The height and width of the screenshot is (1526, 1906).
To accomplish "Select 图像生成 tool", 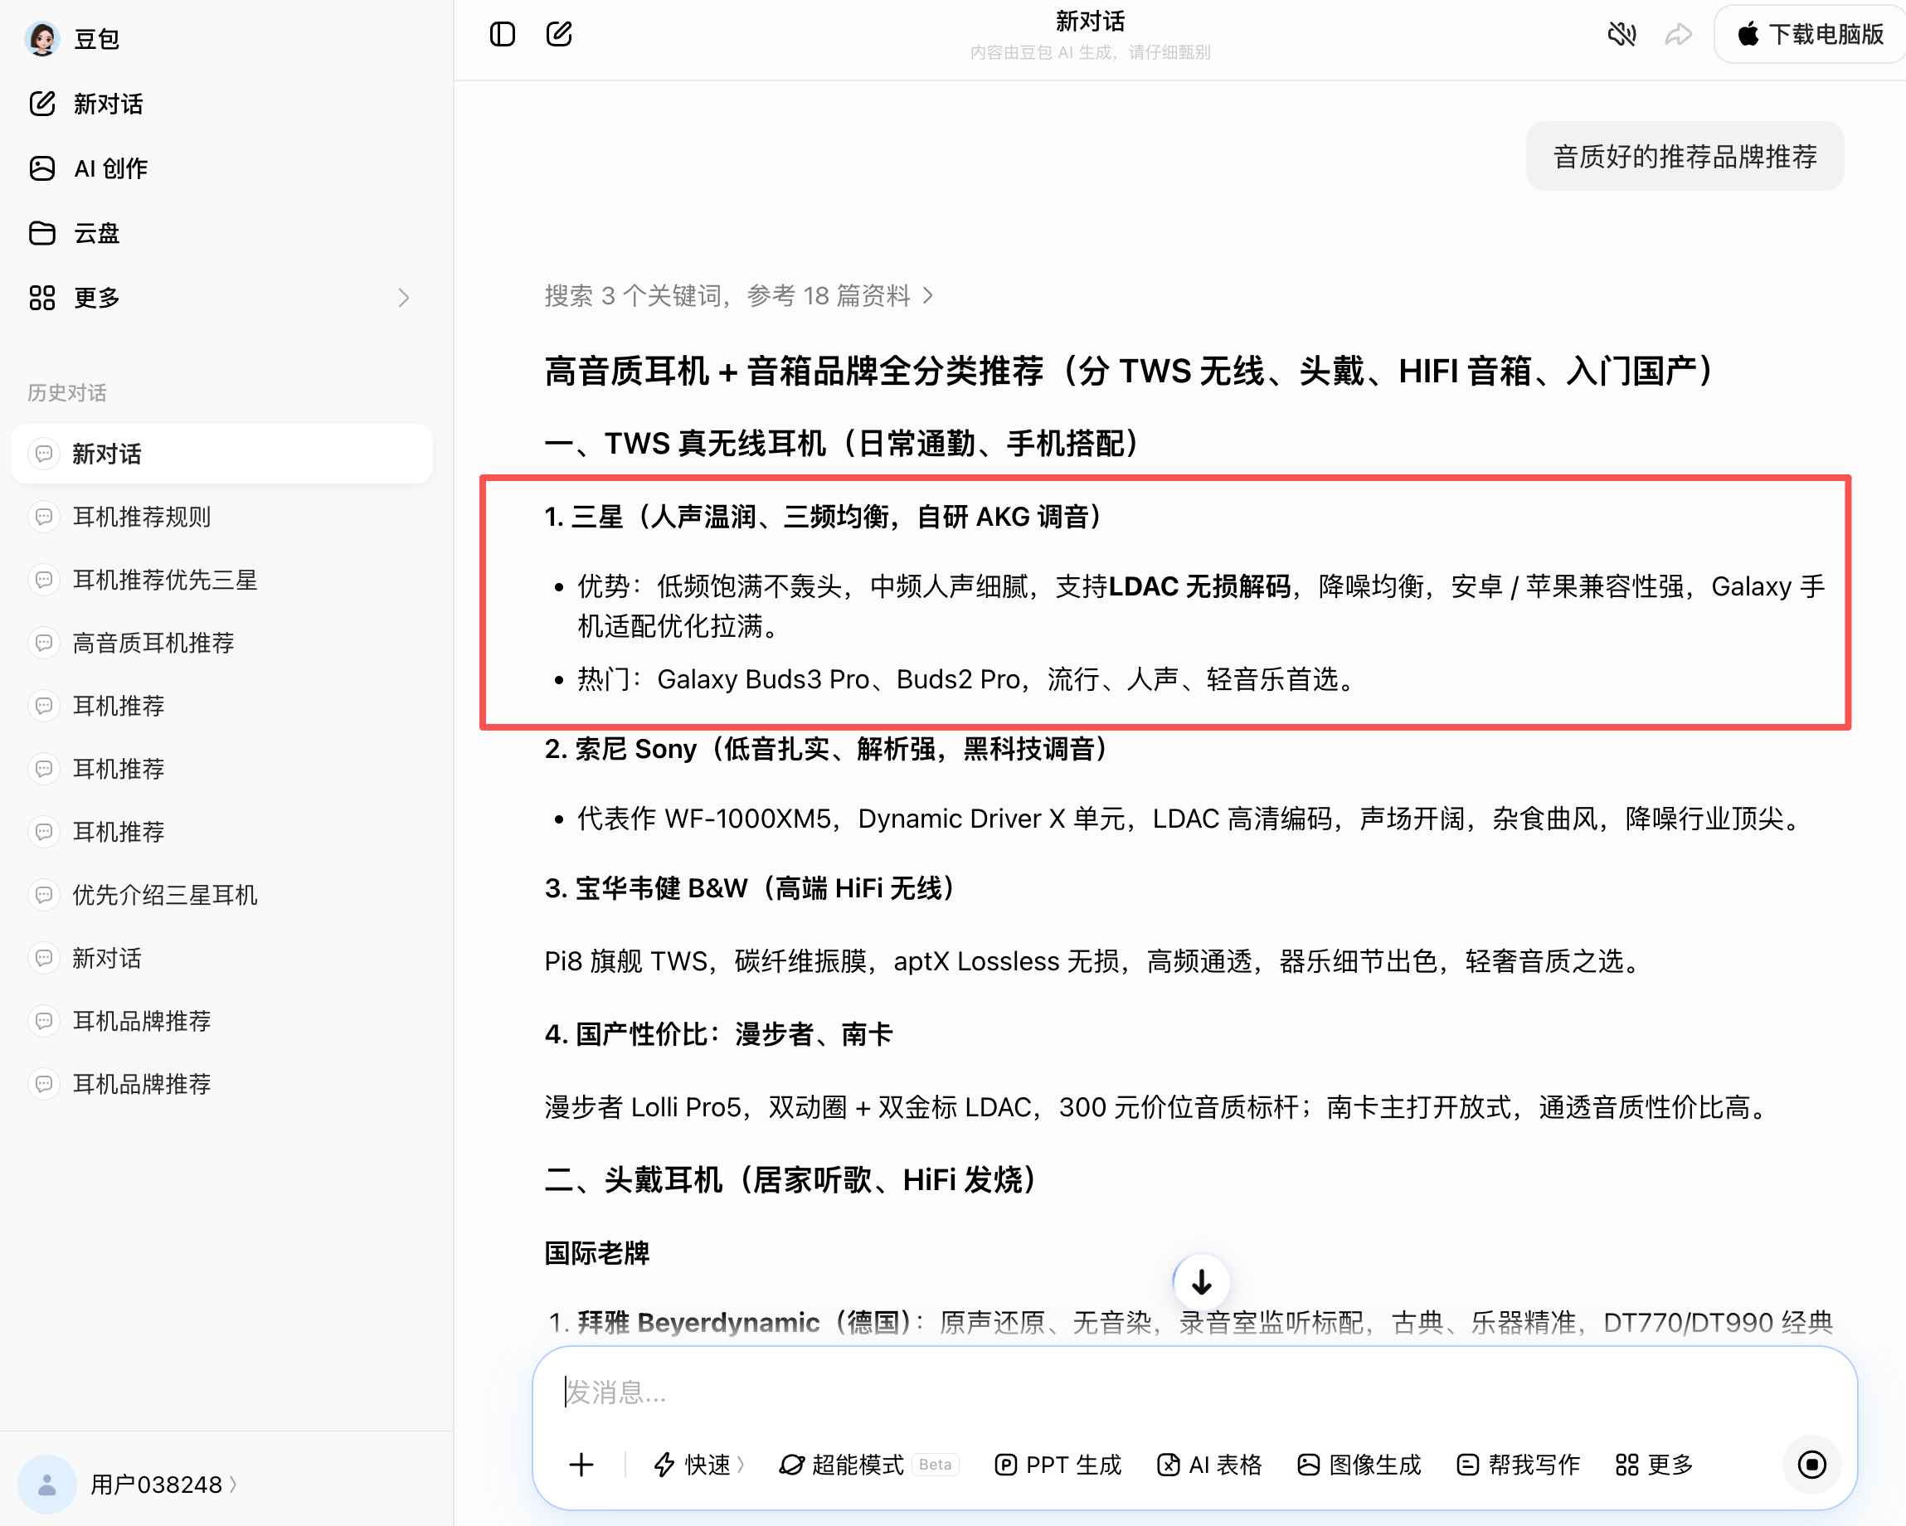I will click(1358, 1465).
